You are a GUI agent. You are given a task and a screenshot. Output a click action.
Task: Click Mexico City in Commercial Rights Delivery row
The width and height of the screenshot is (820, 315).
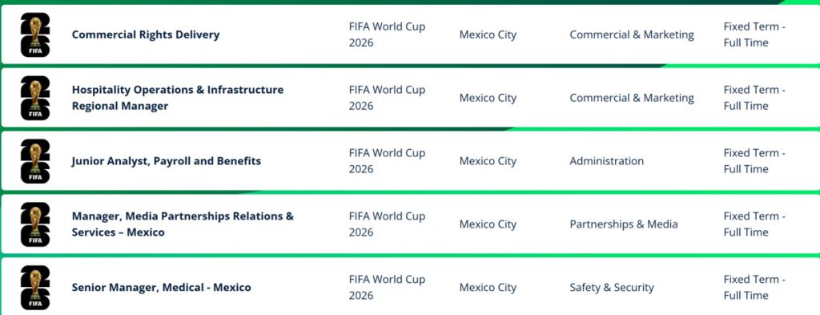pyautogui.click(x=488, y=34)
